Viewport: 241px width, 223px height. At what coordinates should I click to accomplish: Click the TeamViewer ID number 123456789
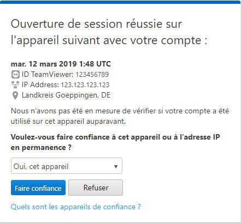point(92,75)
